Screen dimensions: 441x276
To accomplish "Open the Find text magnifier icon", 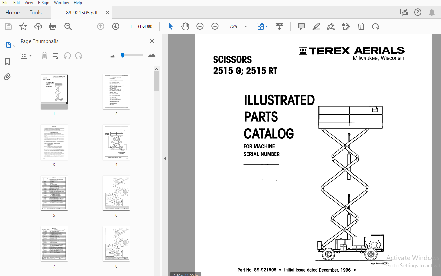I will pos(68,26).
